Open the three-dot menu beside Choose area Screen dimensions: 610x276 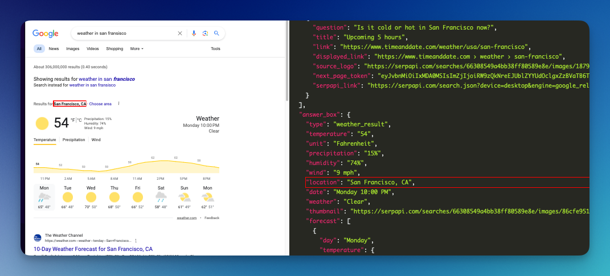click(118, 104)
